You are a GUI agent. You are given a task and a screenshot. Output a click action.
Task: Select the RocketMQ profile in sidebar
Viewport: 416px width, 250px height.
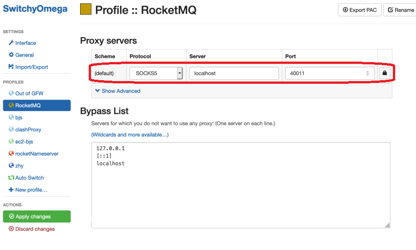(37, 106)
